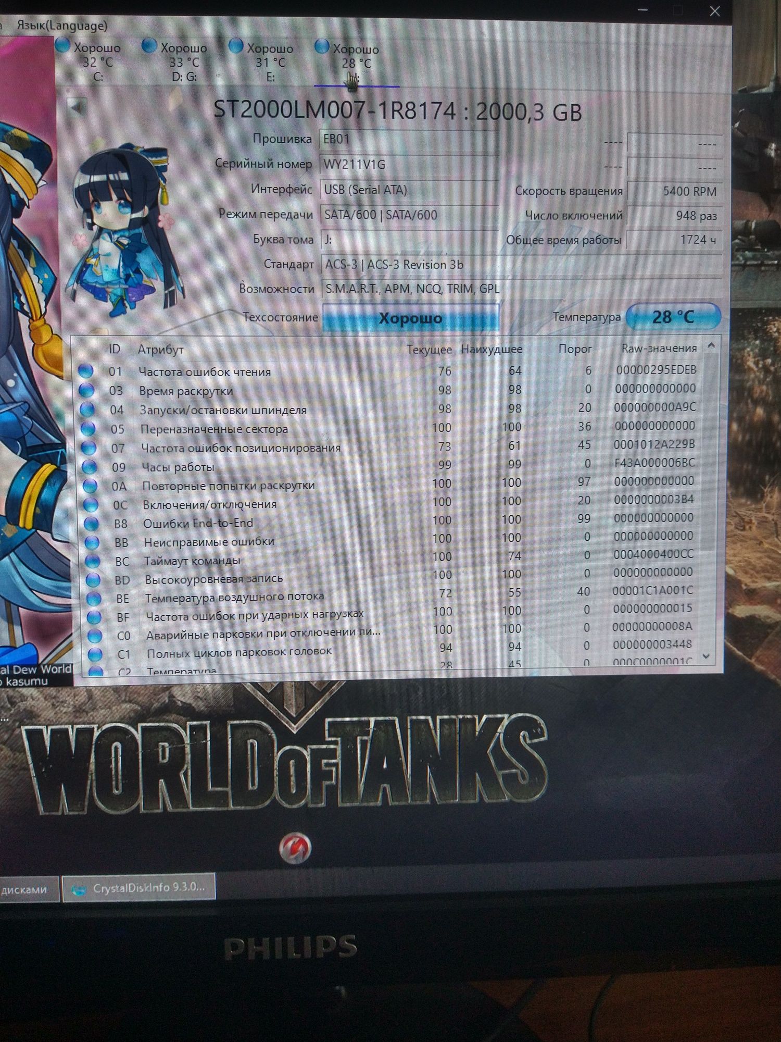Click the disk title ST2000LM007-1R8174

click(x=398, y=111)
